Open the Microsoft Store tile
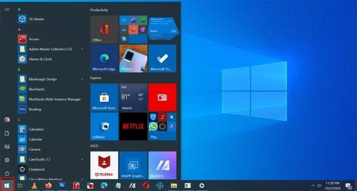The image size is (357, 191). (104, 97)
